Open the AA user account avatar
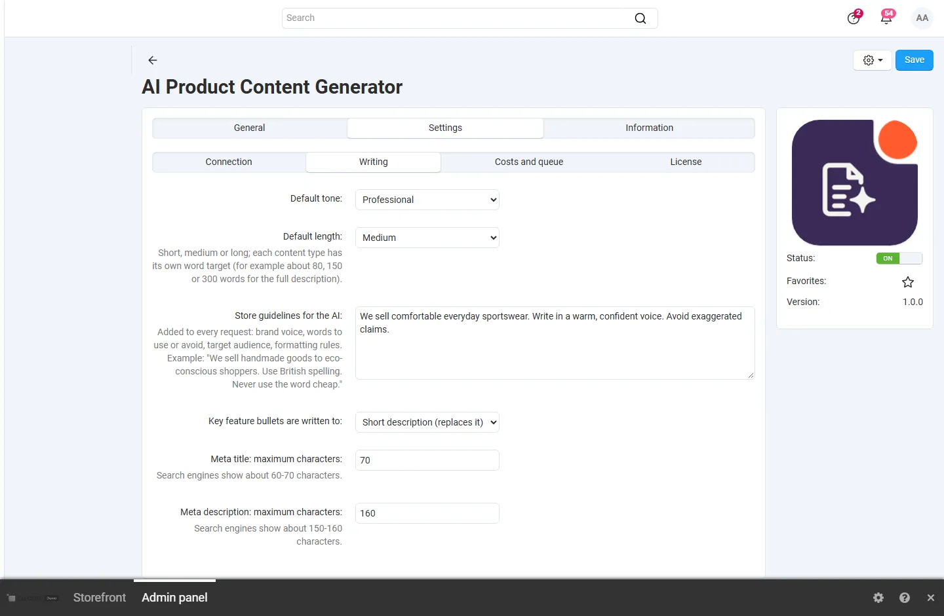Viewport: 944px width, 616px height. 922,18
